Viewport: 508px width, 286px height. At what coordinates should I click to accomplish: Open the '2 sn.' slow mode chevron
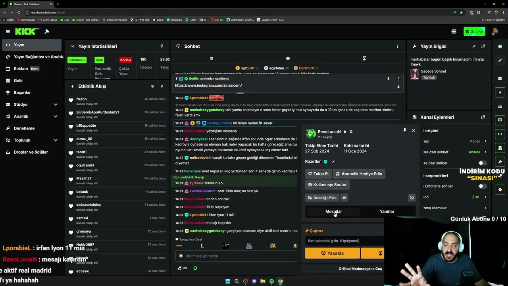point(485,197)
